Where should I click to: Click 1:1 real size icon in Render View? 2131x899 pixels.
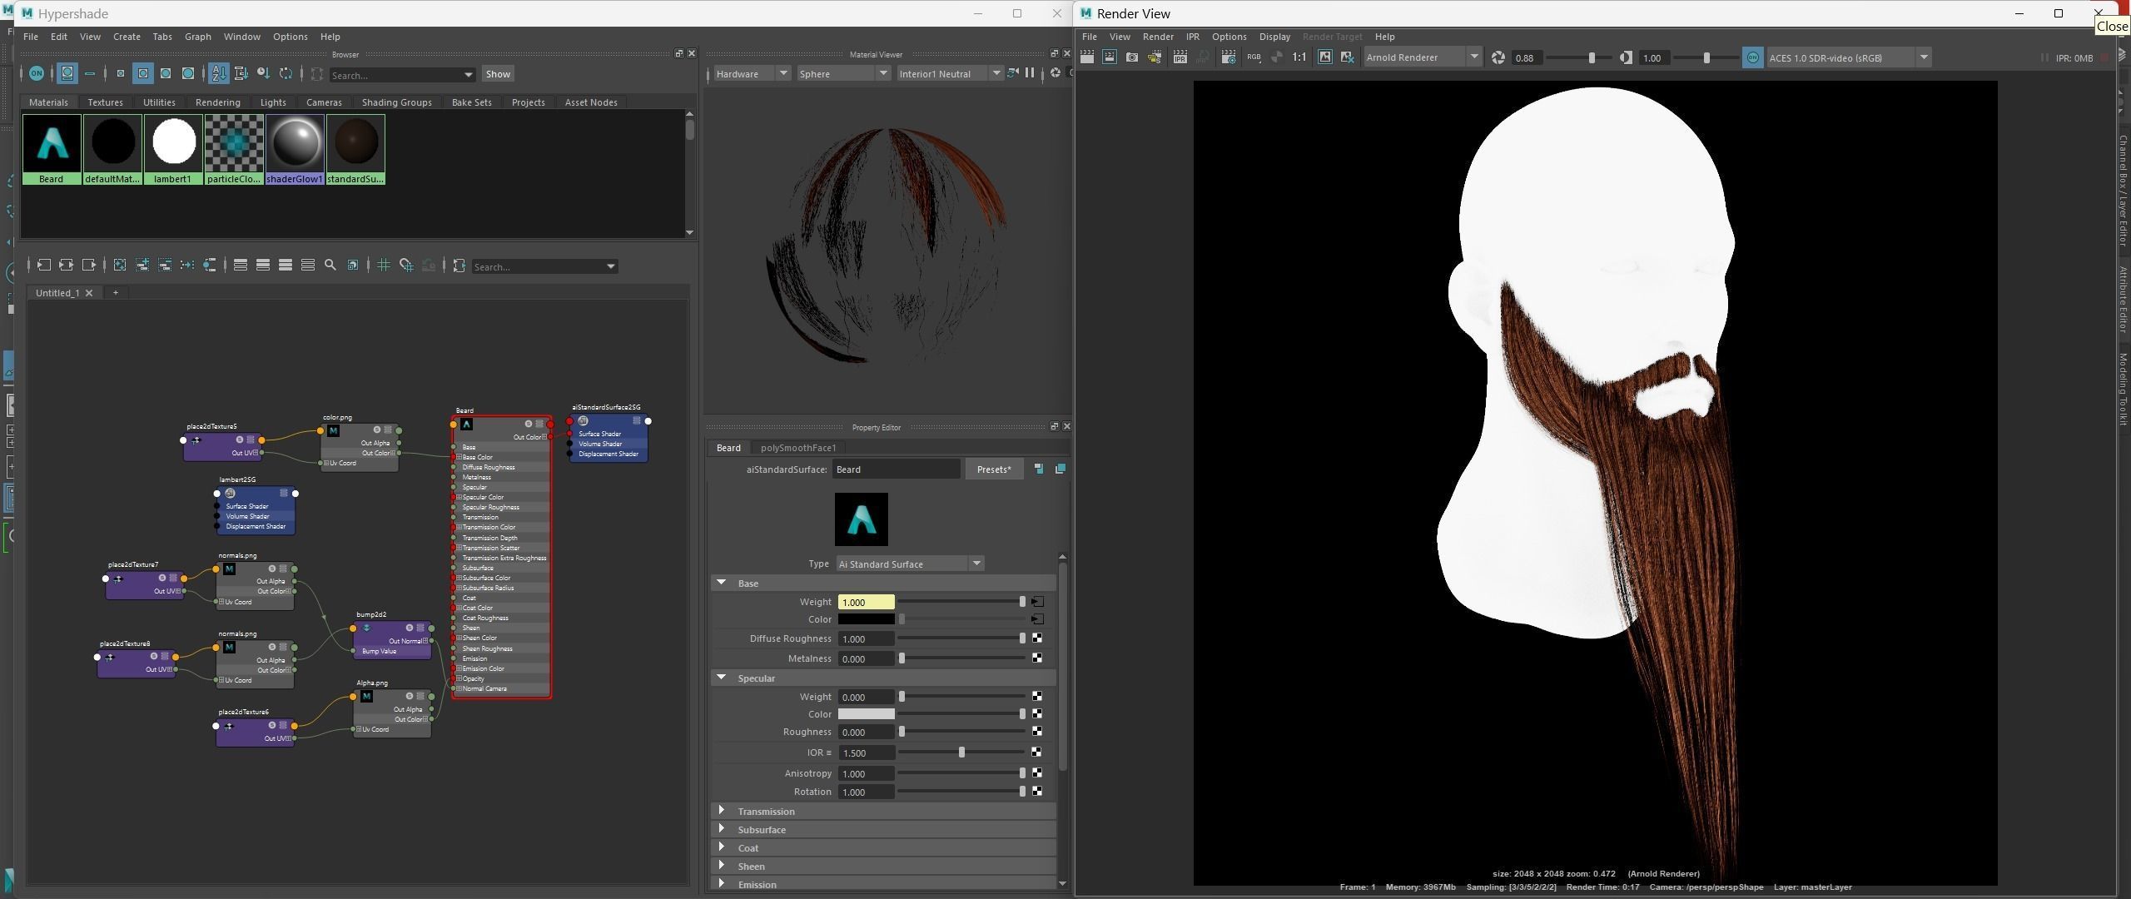point(1299,57)
